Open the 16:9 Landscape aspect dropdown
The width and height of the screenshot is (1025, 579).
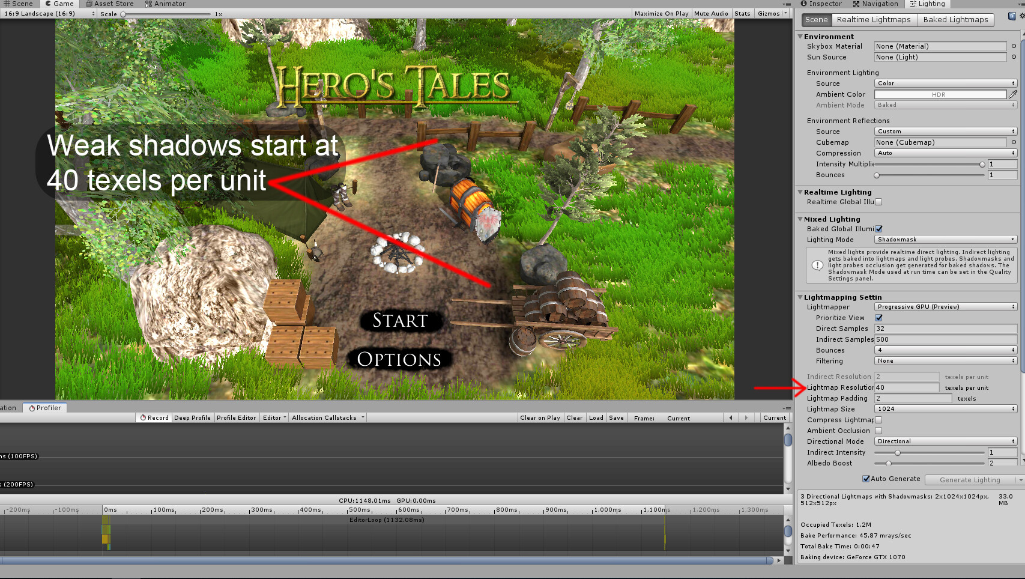tap(49, 13)
